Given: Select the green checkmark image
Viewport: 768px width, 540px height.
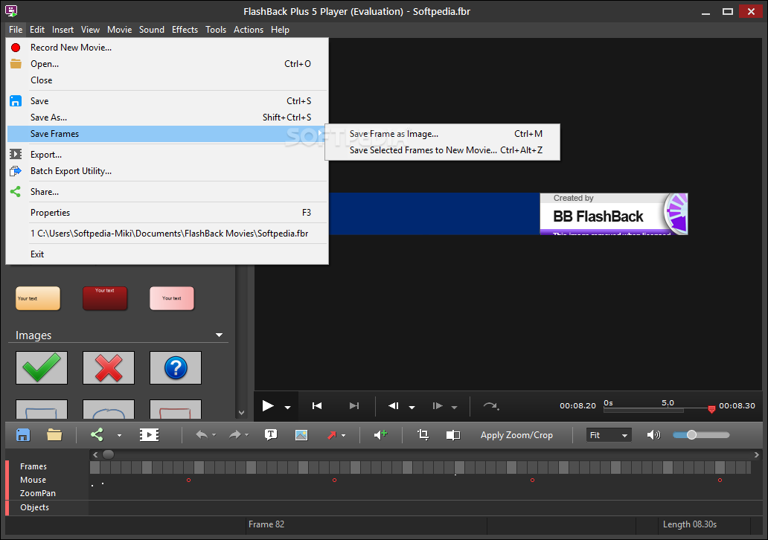Looking at the screenshot, I should (x=42, y=367).
